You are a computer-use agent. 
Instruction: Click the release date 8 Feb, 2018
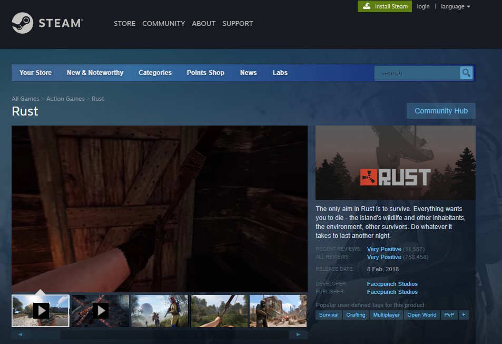click(x=382, y=269)
